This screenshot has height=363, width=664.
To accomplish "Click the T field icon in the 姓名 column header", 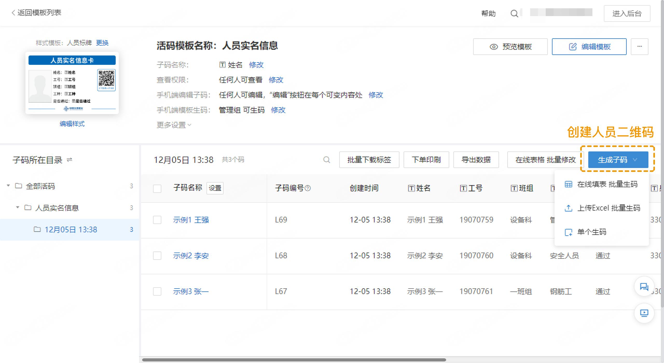I will coord(411,188).
